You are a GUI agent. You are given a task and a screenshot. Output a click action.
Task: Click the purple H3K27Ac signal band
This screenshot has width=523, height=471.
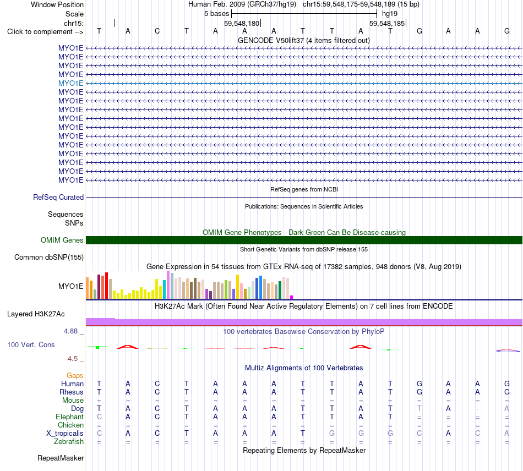(304, 322)
